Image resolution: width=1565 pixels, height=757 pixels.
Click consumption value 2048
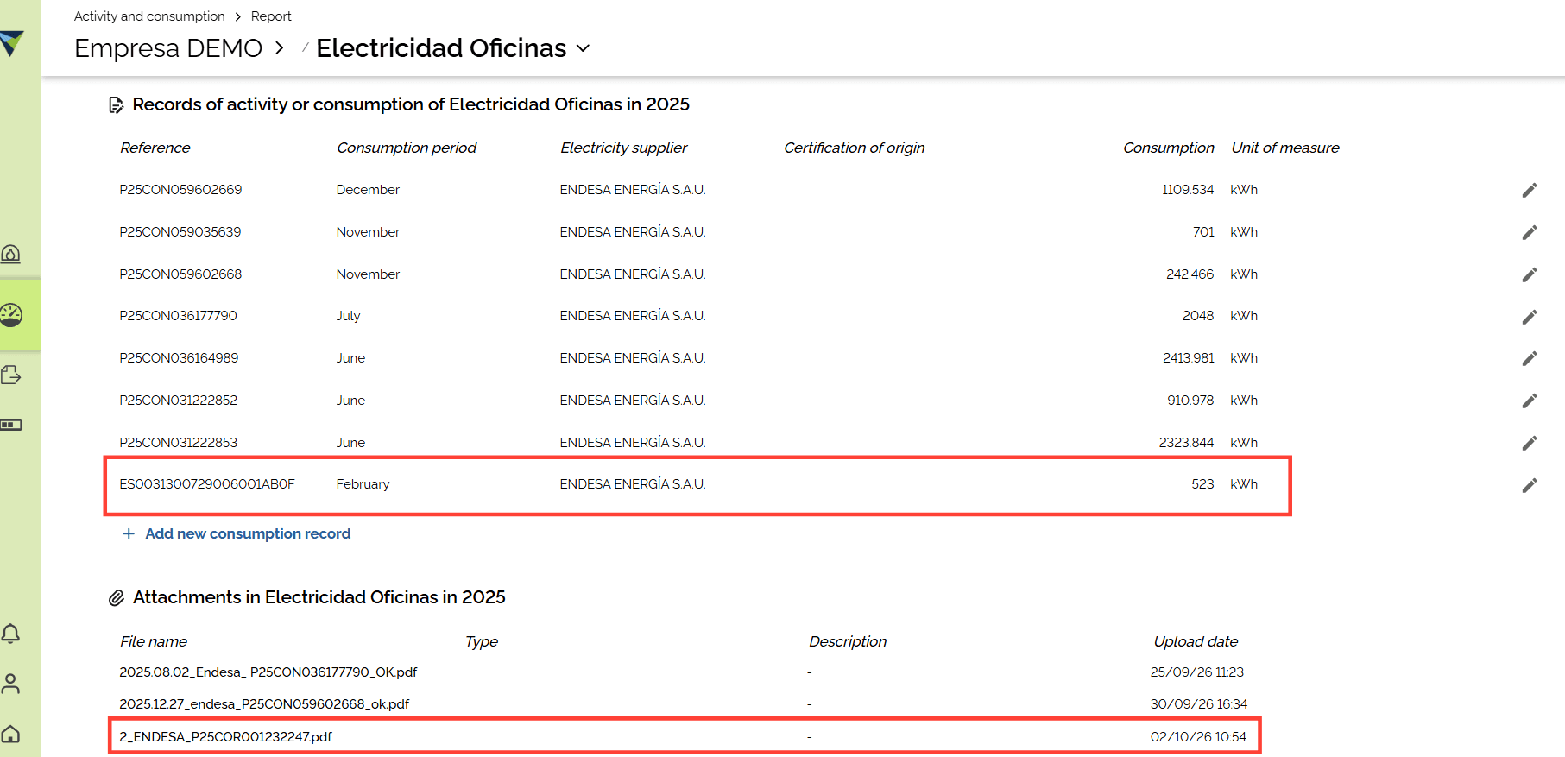coord(1198,316)
